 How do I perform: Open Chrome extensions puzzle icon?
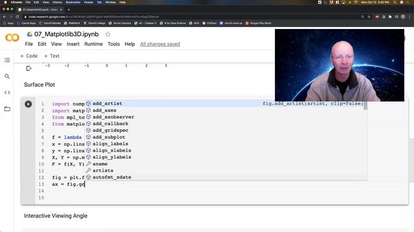point(390,17)
